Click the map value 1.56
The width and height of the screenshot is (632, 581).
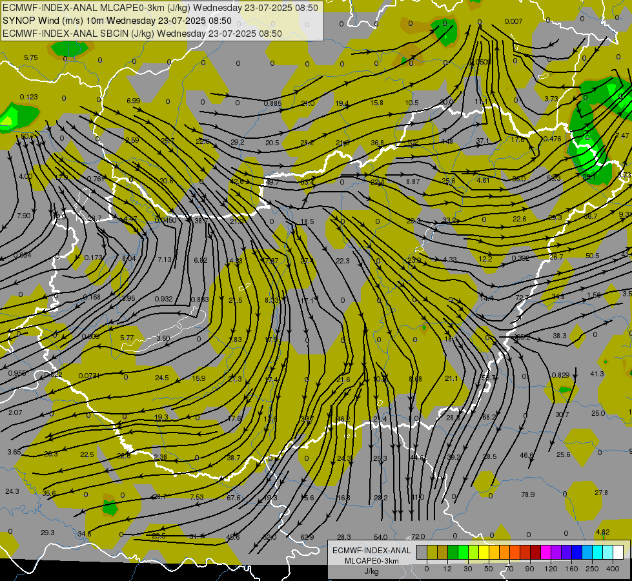pyautogui.click(x=594, y=295)
